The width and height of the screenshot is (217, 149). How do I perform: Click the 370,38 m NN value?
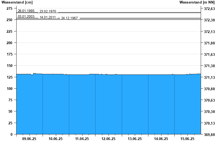[209, 112]
